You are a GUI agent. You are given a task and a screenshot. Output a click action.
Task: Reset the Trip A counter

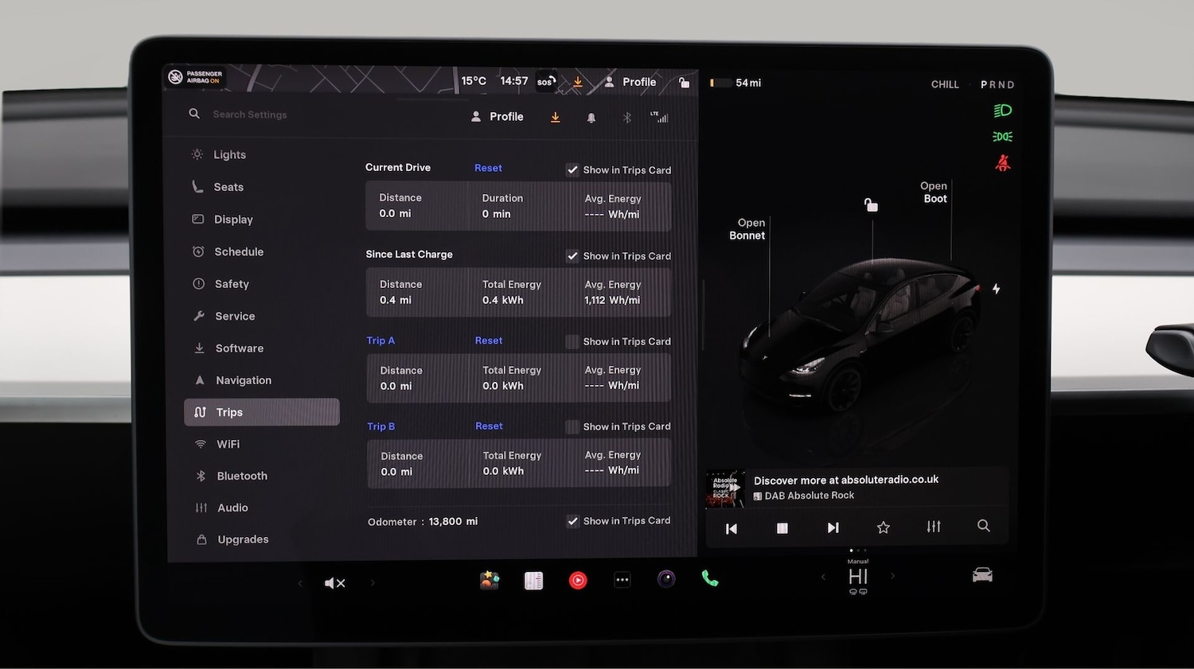coord(488,340)
